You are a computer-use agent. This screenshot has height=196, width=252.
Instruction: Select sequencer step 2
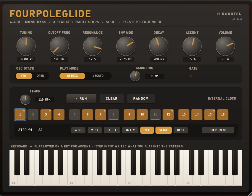pos(33,115)
